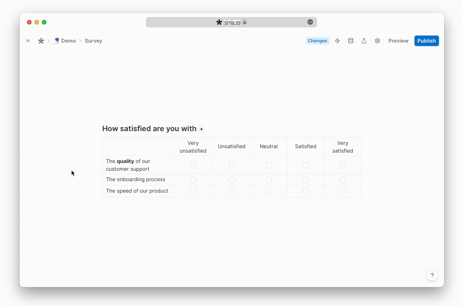Click row label 'The quality of our customer support'

click(x=128, y=165)
